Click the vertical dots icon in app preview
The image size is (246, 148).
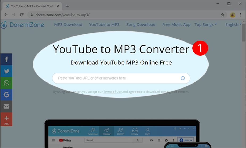click(173, 140)
